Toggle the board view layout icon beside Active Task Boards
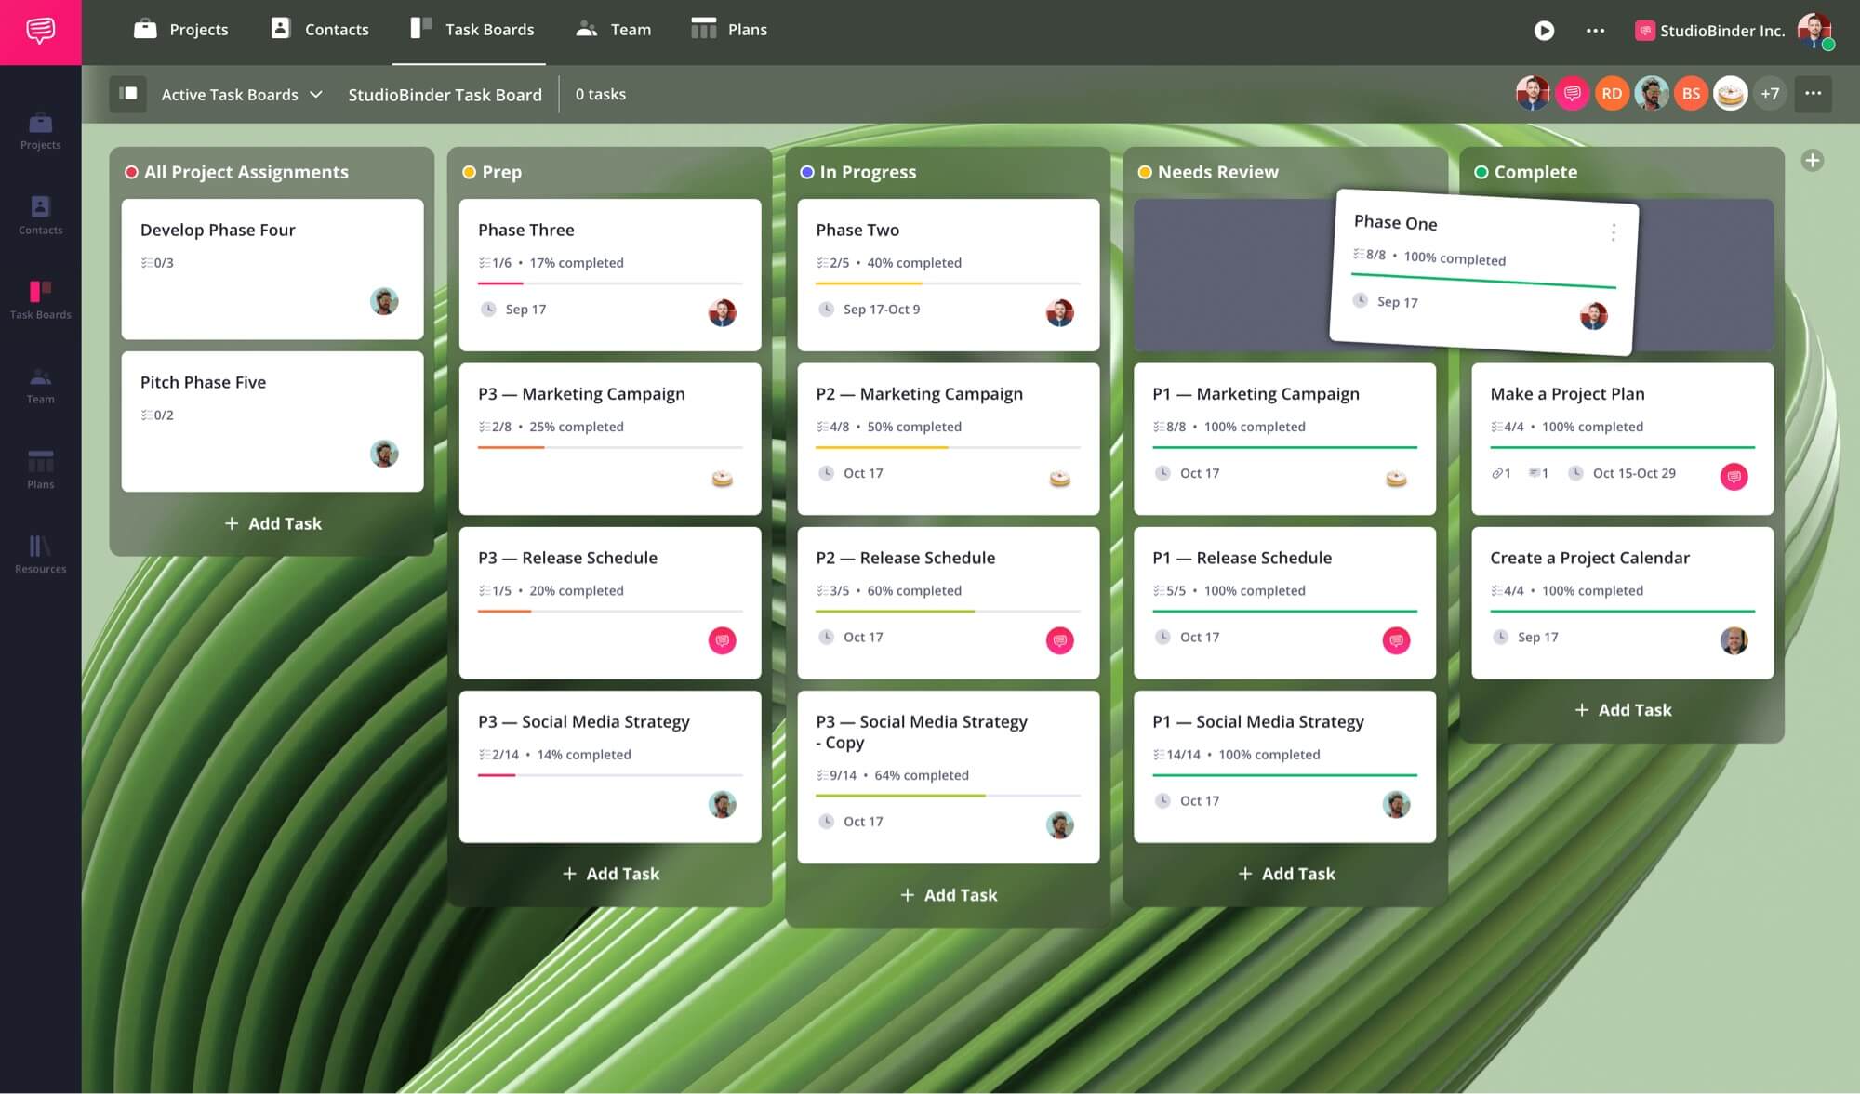The image size is (1860, 1094). (128, 94)
